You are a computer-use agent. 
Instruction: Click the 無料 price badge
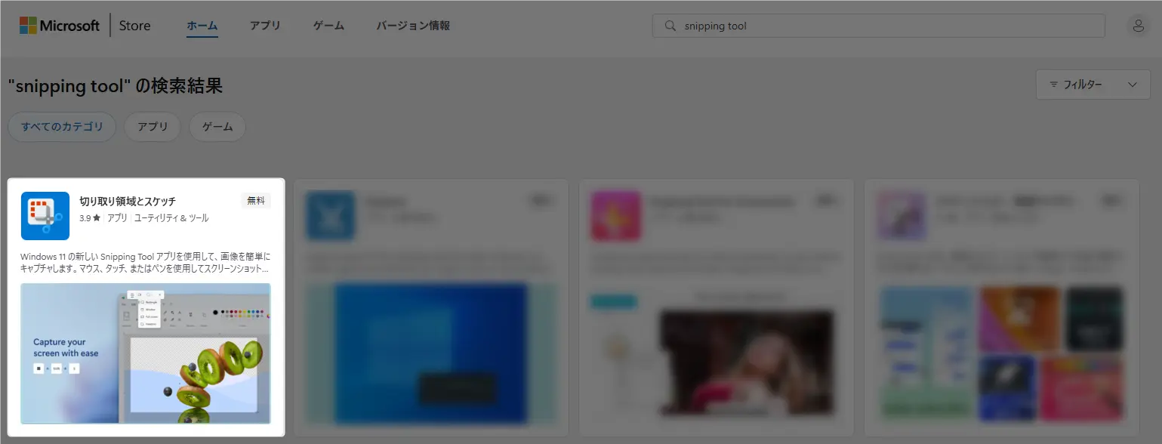click(x=256, y=201)
